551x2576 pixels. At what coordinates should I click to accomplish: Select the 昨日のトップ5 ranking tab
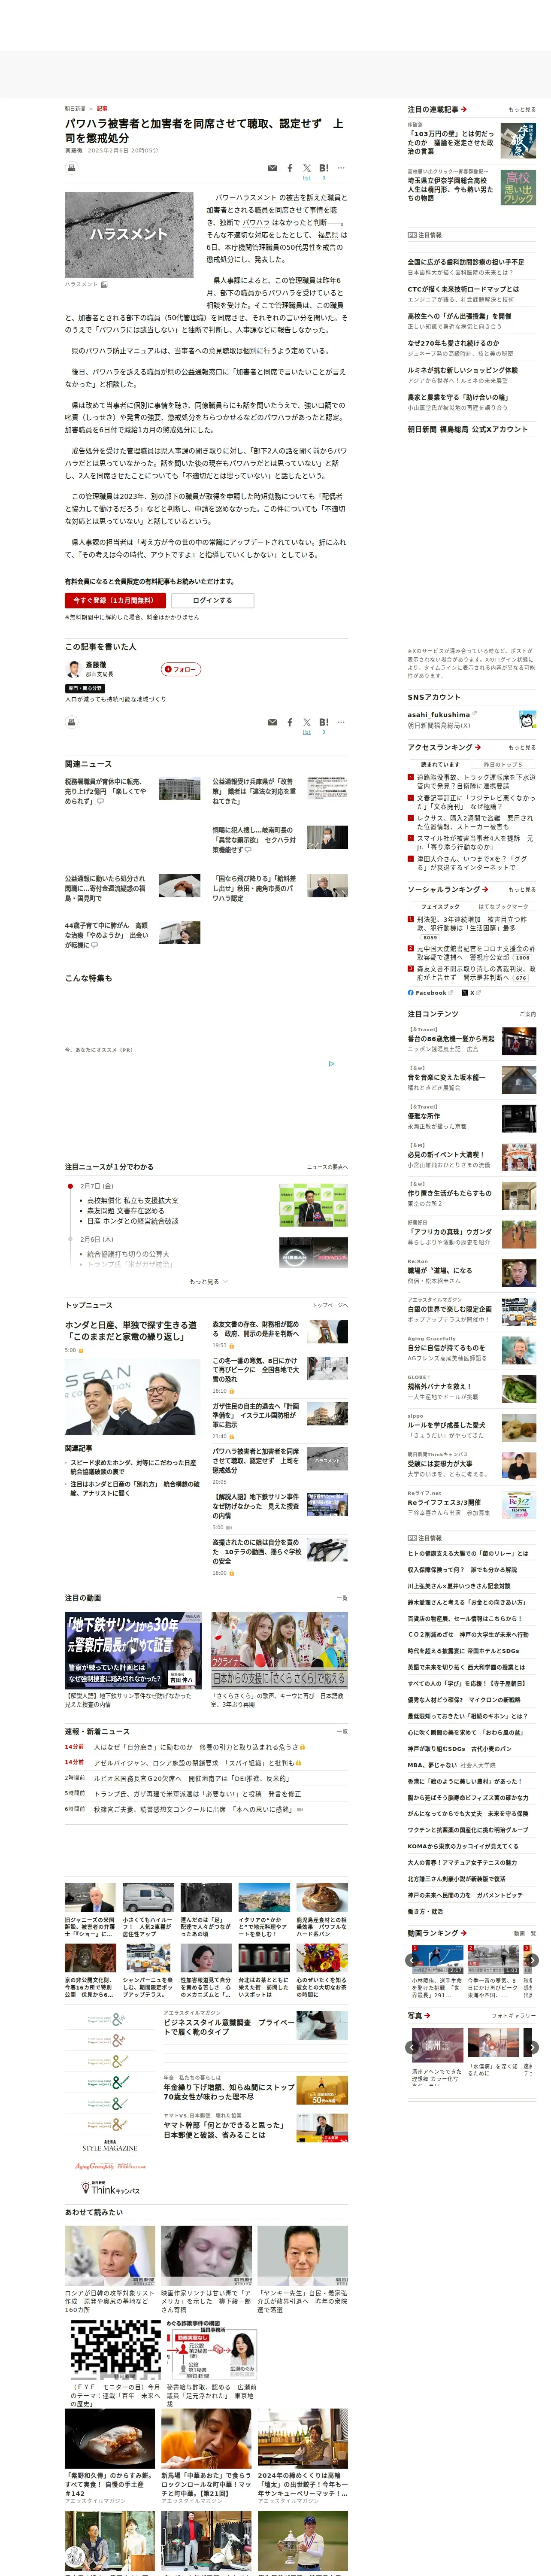[503, 764]
